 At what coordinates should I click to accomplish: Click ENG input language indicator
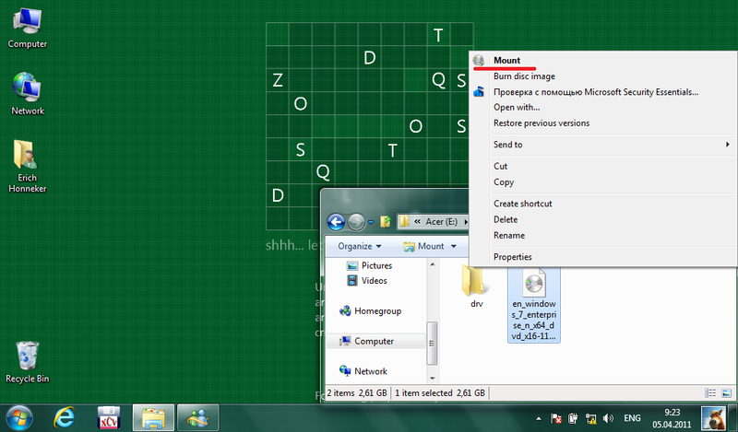(632, 418)
